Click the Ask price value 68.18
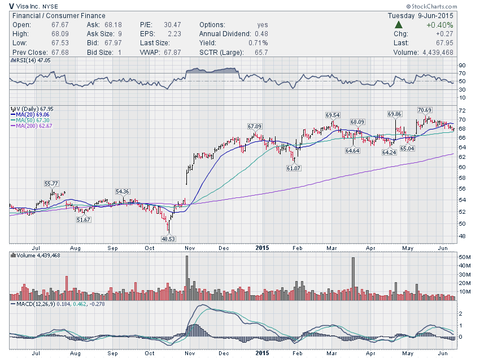The height and width of the screenshot is (358, 480). (x=113, y=25)
